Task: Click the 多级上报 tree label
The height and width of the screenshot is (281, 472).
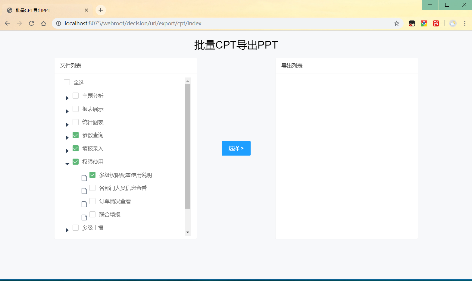Action: pos(93,228)
